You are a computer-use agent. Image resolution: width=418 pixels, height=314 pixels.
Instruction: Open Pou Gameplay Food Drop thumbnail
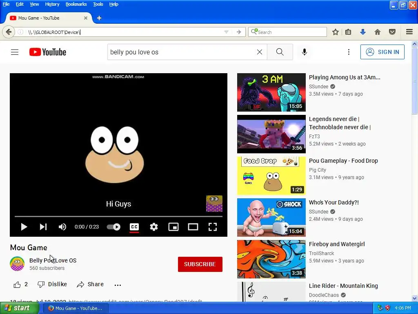tap(271, 176)
